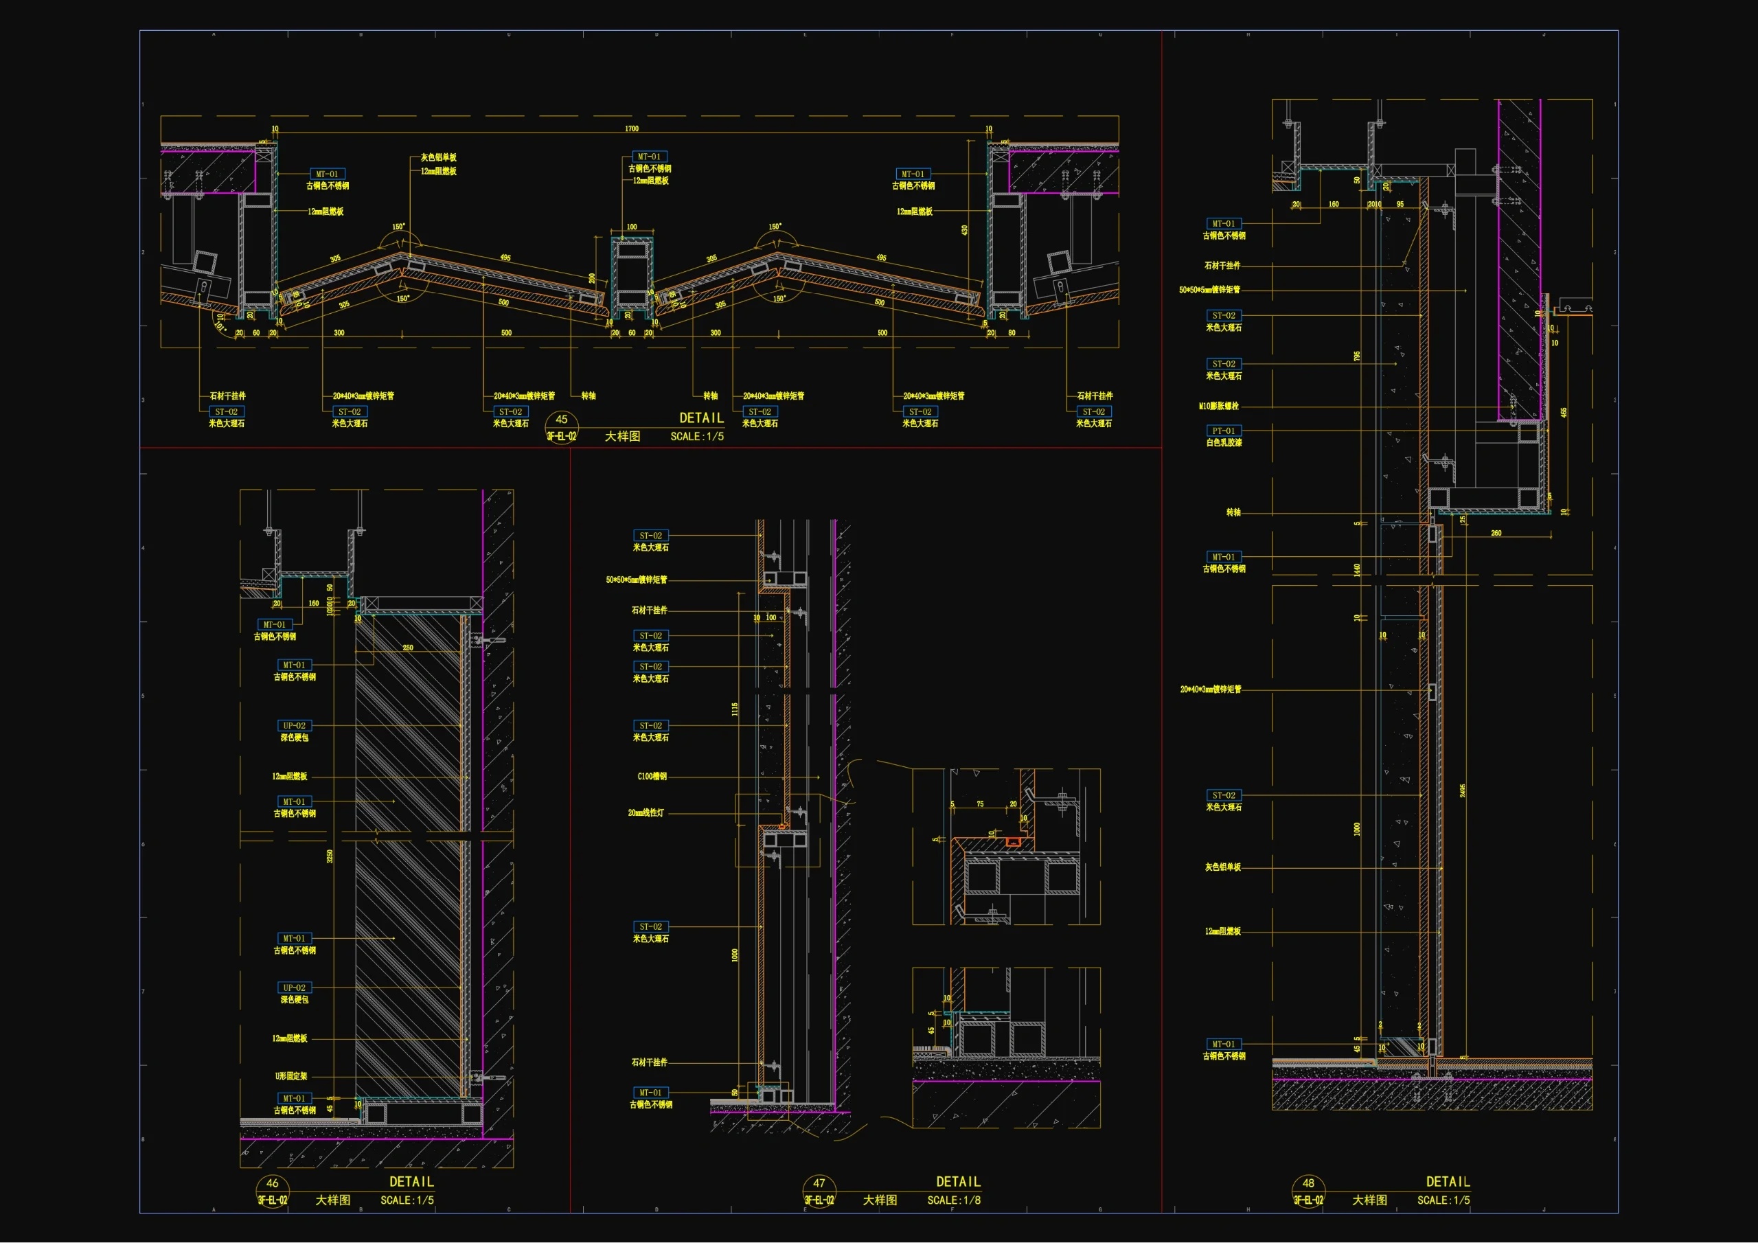Select the M10膨胀螺栓 annotation label
The height and width of the screenshot is (1243, 1758).
(1218, 406)
